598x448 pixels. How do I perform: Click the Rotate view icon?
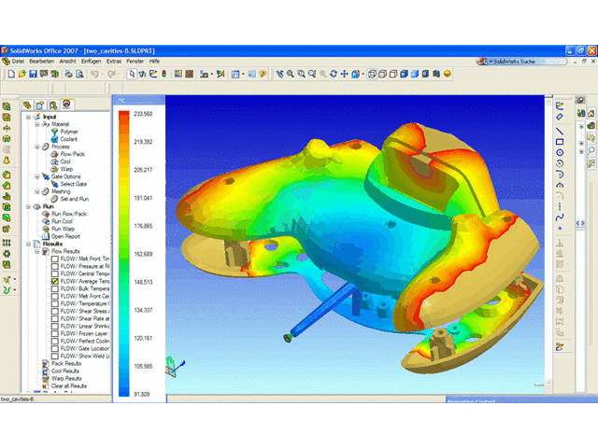(x=335, y=73)
